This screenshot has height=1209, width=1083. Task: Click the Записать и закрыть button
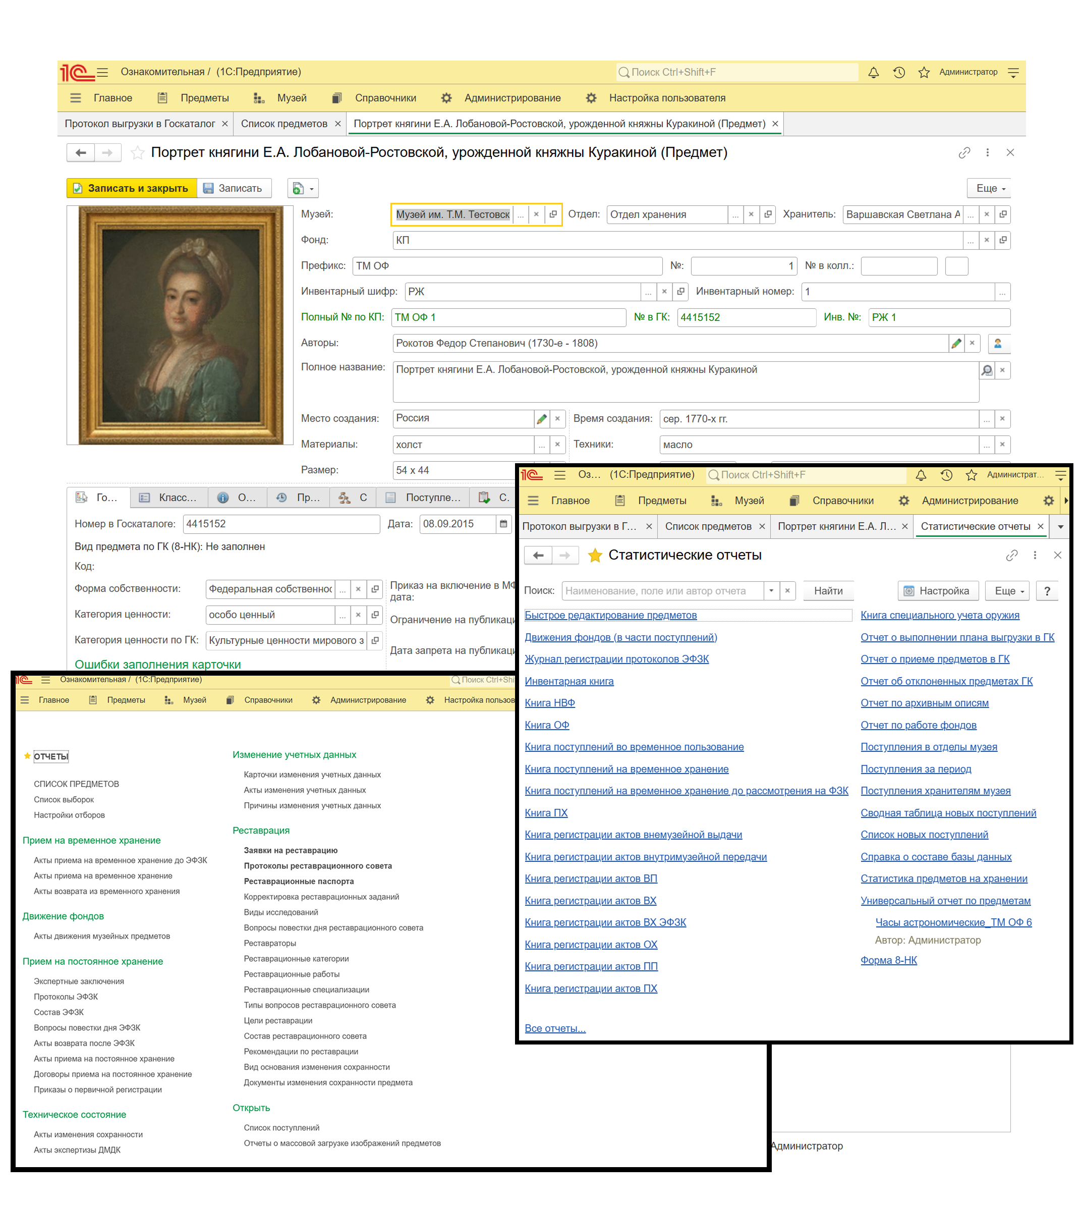point(131,189)
